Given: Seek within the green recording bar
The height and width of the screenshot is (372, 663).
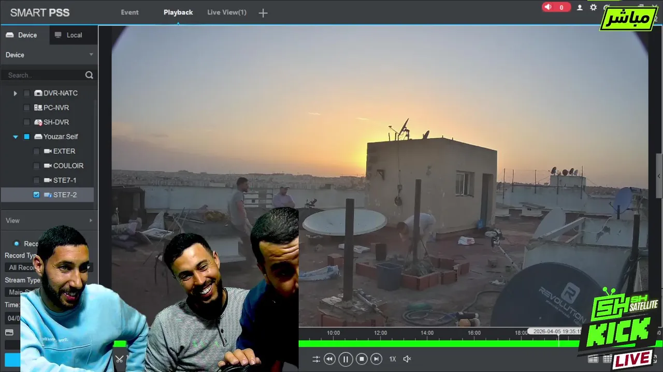Looking at the screenshot, I should pyautogui.click(x=438, y=343).
